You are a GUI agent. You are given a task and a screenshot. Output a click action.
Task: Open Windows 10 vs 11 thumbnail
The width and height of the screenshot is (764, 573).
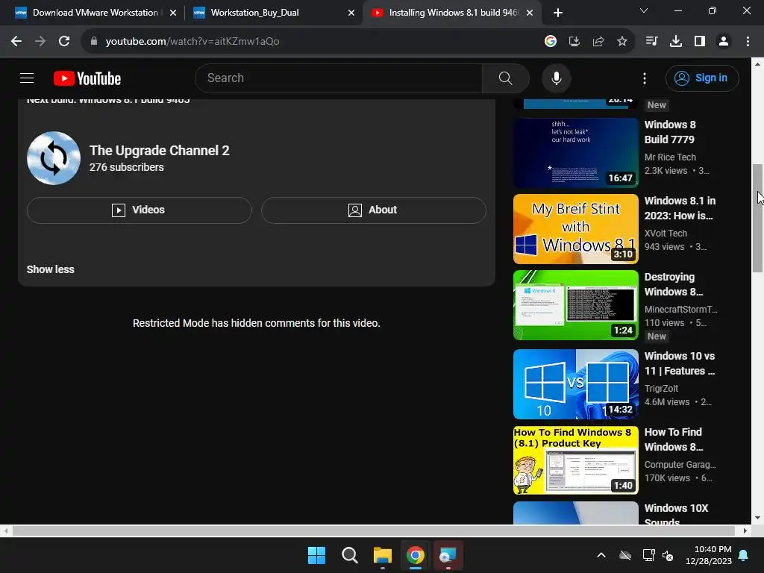click(575, 384)
